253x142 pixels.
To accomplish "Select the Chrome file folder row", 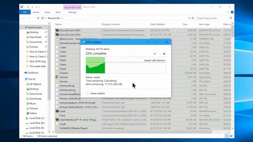I will pos(143,73).
